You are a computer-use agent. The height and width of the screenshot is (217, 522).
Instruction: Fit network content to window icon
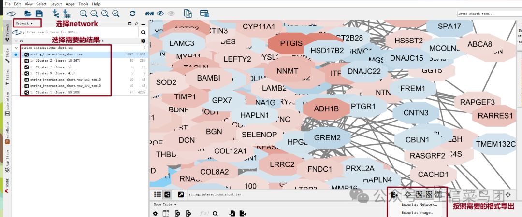click(x=105, y=14)
